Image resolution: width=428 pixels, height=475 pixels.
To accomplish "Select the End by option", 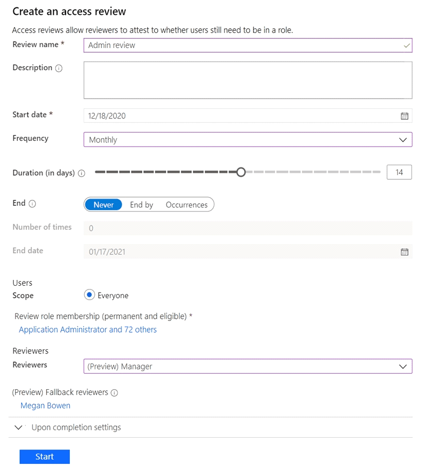I will [x=141, y=205].
